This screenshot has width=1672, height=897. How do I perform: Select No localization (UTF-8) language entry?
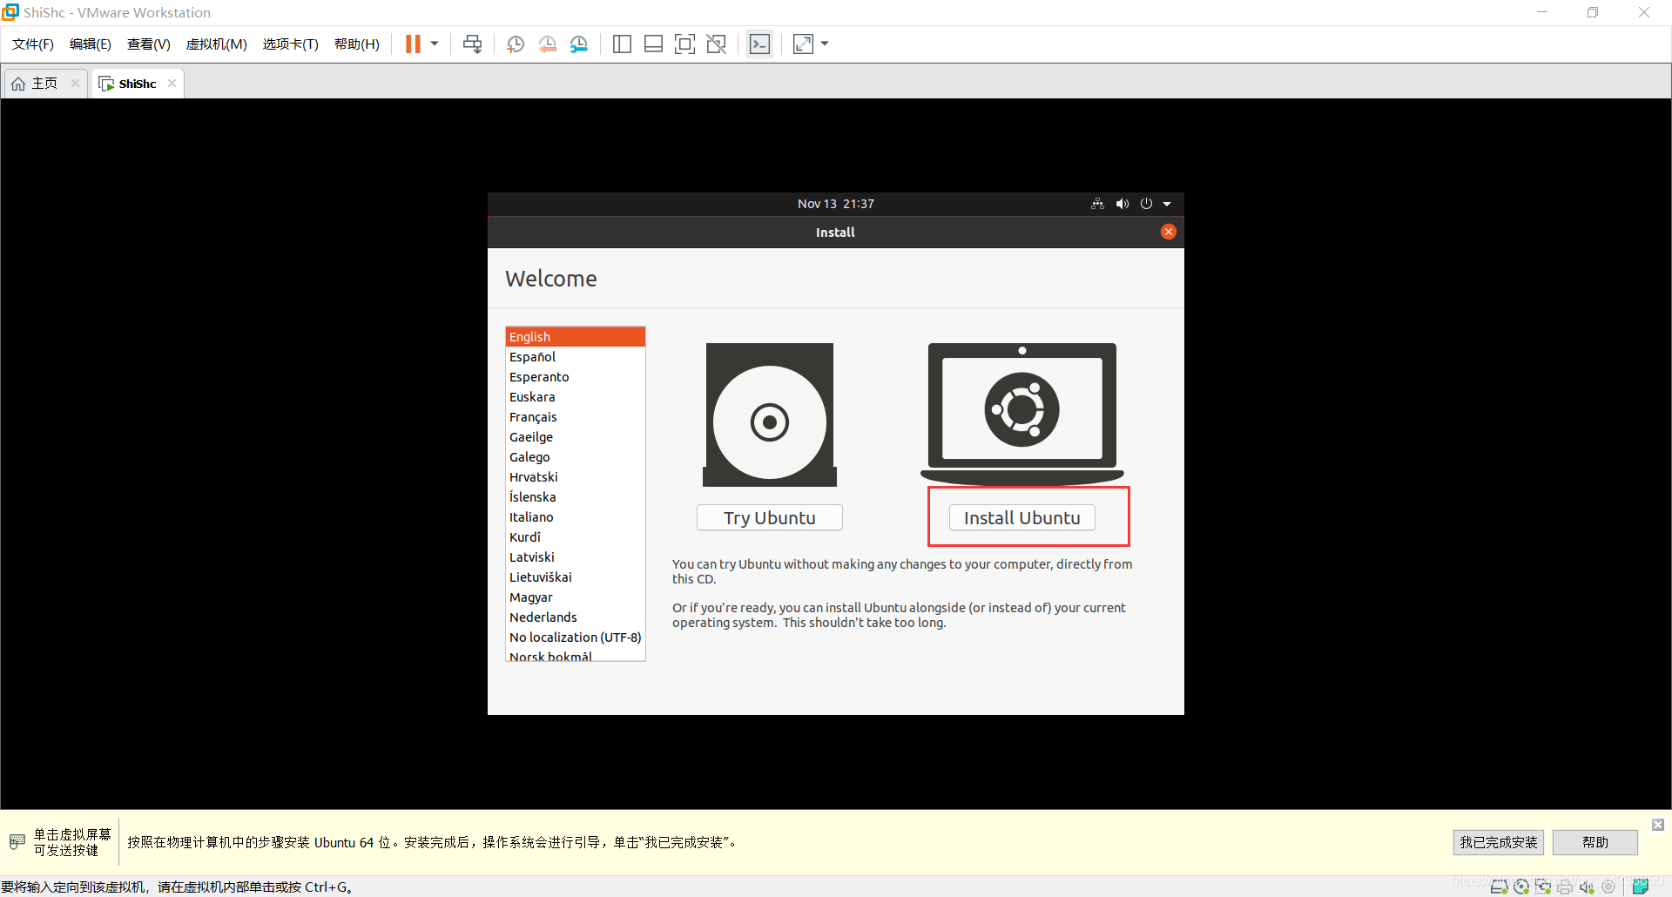tap(576, 637)
